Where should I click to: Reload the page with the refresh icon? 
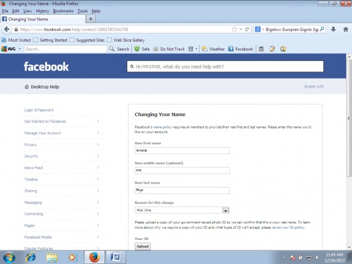247,29
